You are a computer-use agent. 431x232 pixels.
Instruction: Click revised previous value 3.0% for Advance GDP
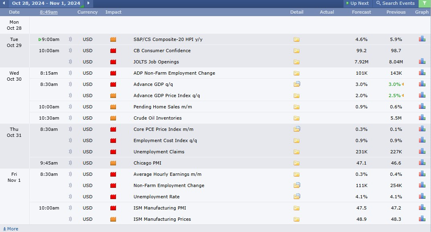click(x=394, y=84)
